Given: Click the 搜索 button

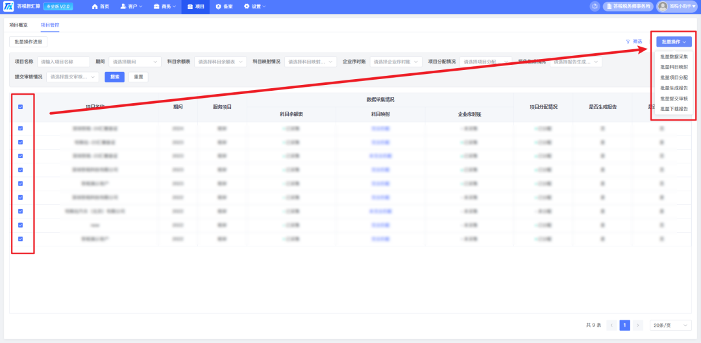Looking at the screenshot, I should [x=114, y=77].
